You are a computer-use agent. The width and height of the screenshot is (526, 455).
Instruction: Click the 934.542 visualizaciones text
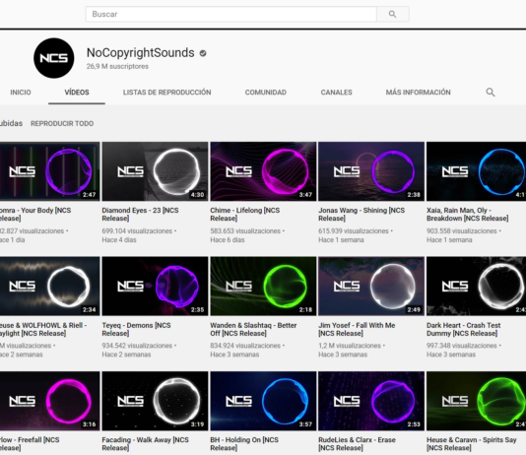[137, 346]
